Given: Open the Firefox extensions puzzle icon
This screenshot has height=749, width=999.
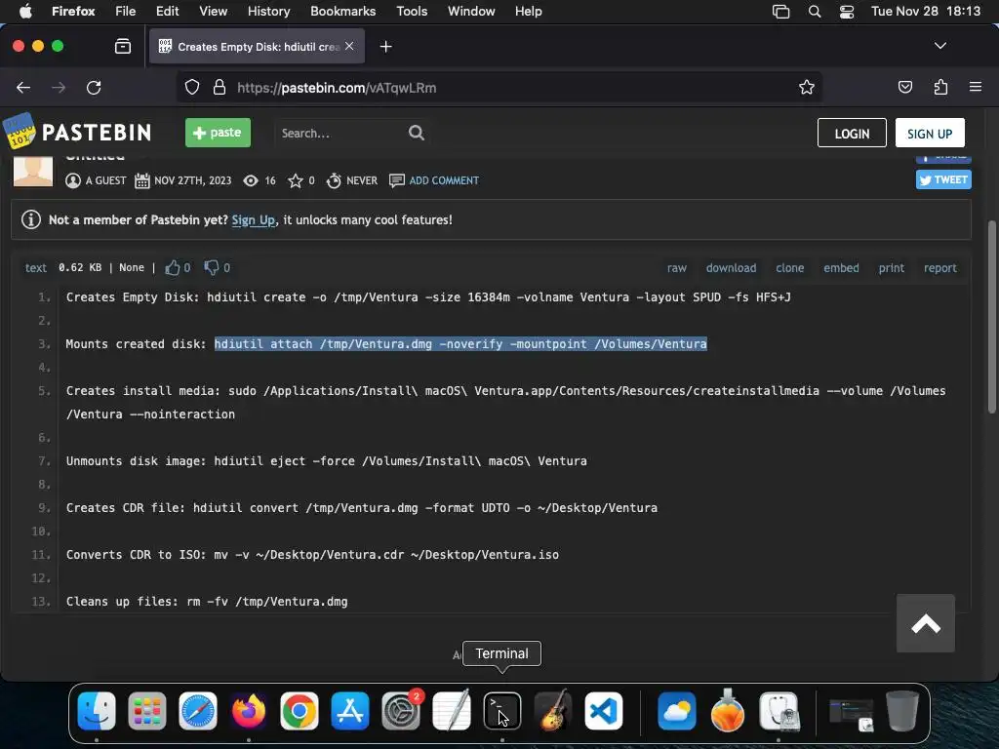Looking at the screenshot, I should [x=940, y=87].
